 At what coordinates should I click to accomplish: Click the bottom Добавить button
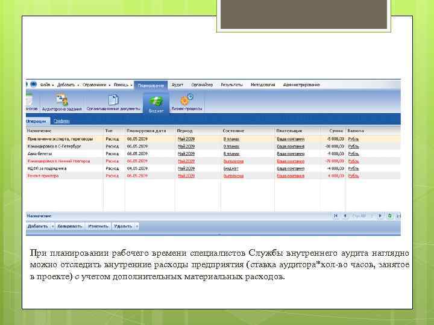coord(38,226)
